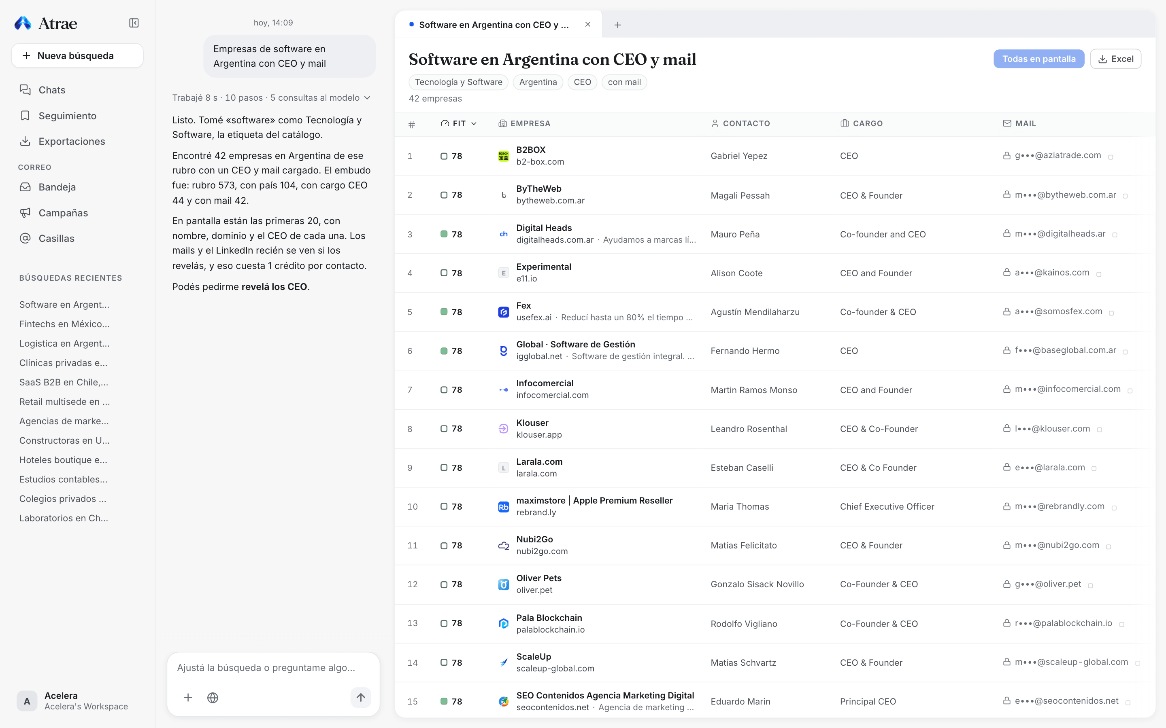
Task: Click the CONTACTO column header
Action: point(740,124)
